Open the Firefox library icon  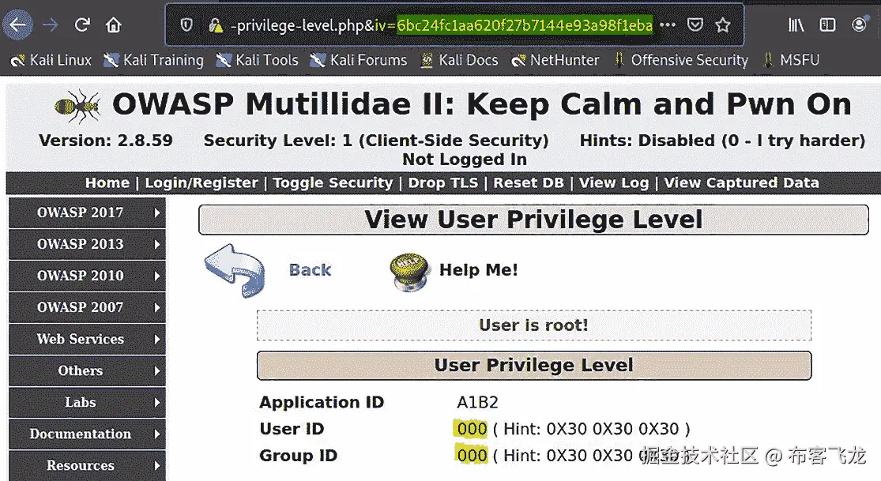795,24
